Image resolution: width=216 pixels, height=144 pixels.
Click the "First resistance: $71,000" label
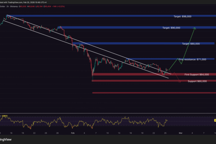click(192, 59)
